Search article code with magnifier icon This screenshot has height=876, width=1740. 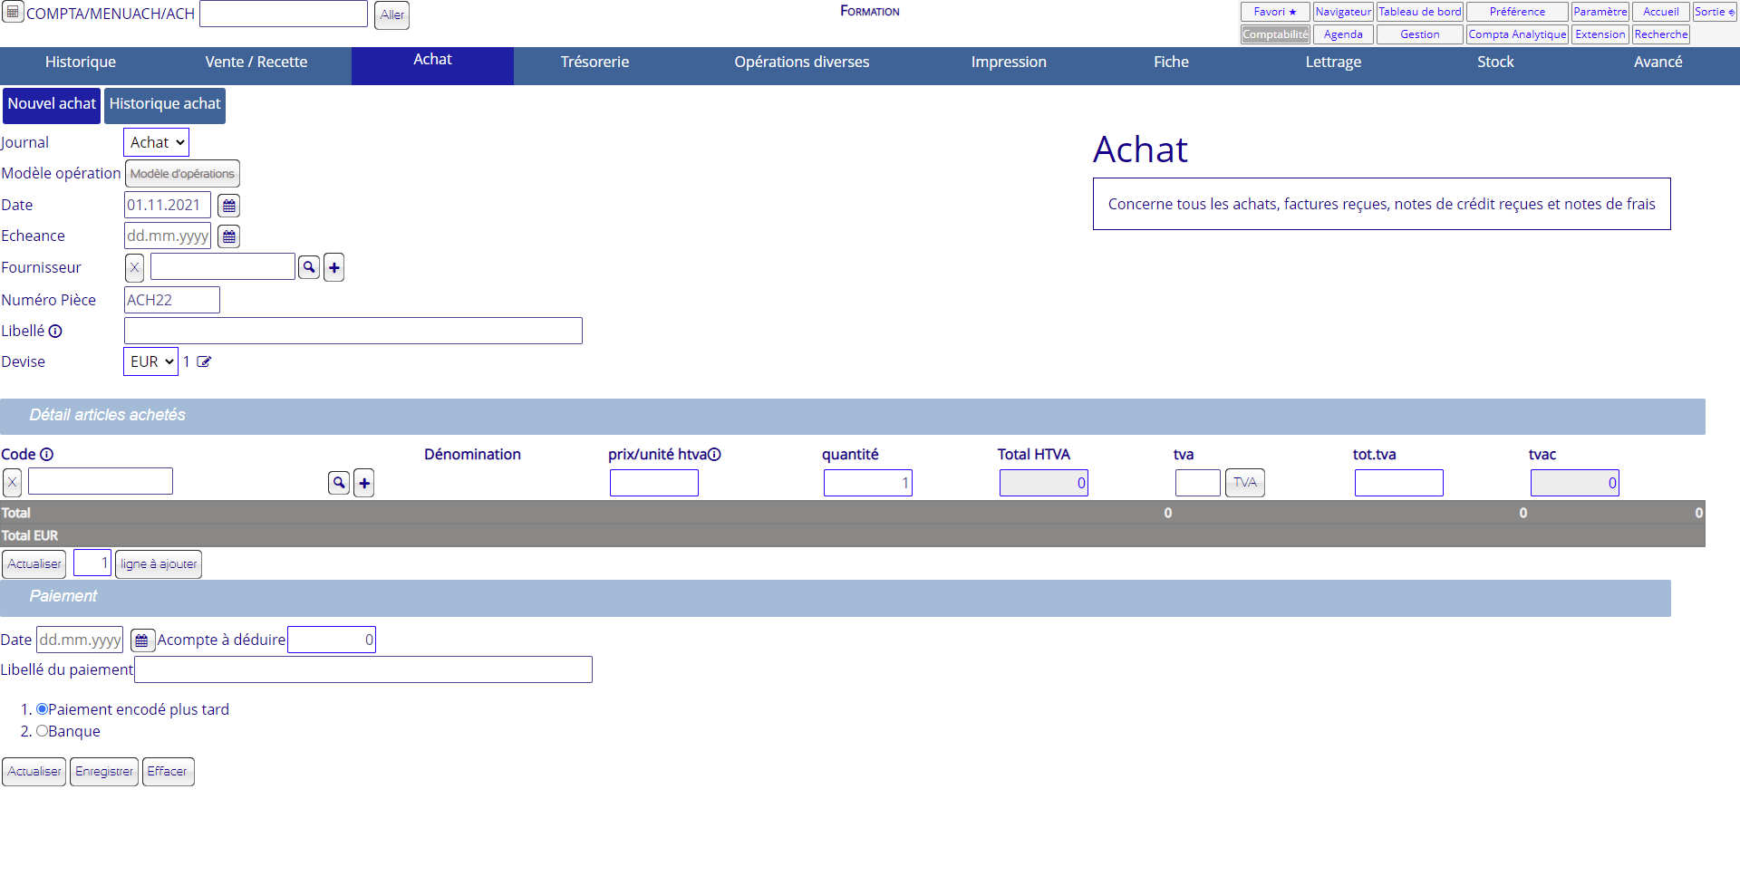339,483
